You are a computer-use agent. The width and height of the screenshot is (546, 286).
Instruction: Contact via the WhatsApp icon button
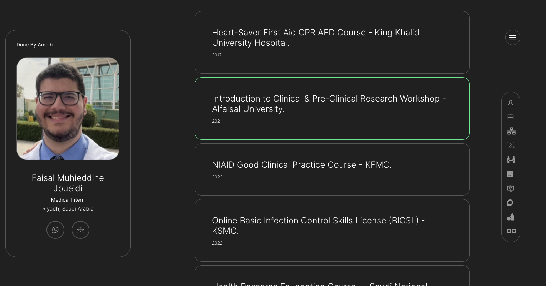[55, 230]
